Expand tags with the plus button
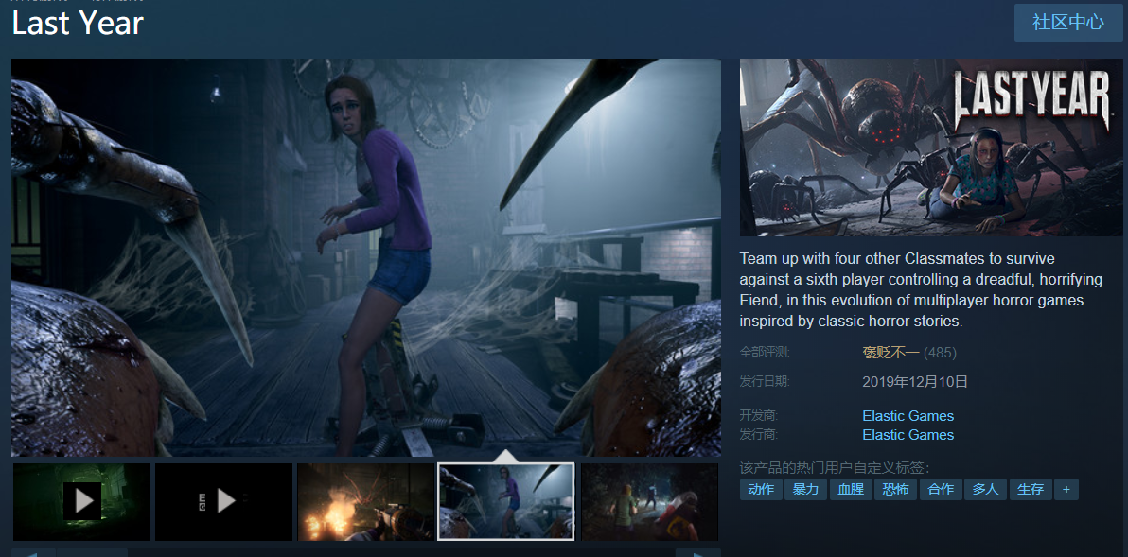The image size is (1128, 557). click(x=1066, y=490)
